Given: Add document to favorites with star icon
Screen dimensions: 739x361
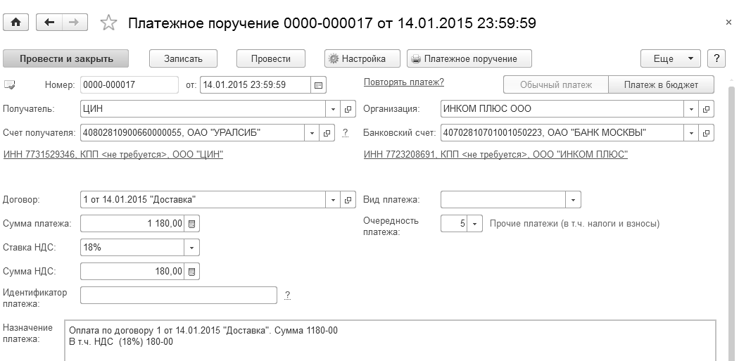Looking at the screenshot, I should (x=108, y=23).
